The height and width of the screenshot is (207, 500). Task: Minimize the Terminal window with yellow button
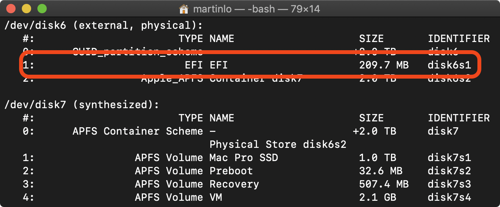[x=26, y=9]
